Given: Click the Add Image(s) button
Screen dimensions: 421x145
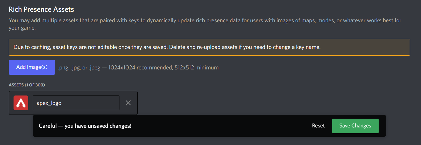Looking at the screenshot, I should pyautogui.click(x=32, y=67).
